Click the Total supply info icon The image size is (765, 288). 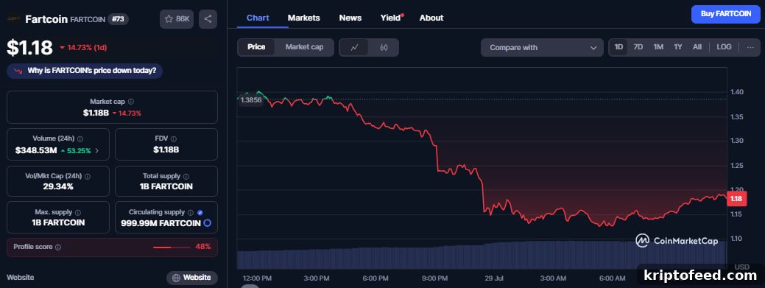(x=186, y=176)
